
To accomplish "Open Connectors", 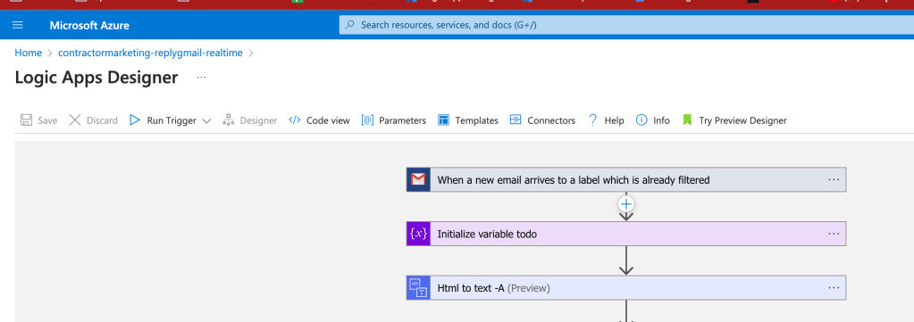I will pyautogui.click(x=551, y=120).
